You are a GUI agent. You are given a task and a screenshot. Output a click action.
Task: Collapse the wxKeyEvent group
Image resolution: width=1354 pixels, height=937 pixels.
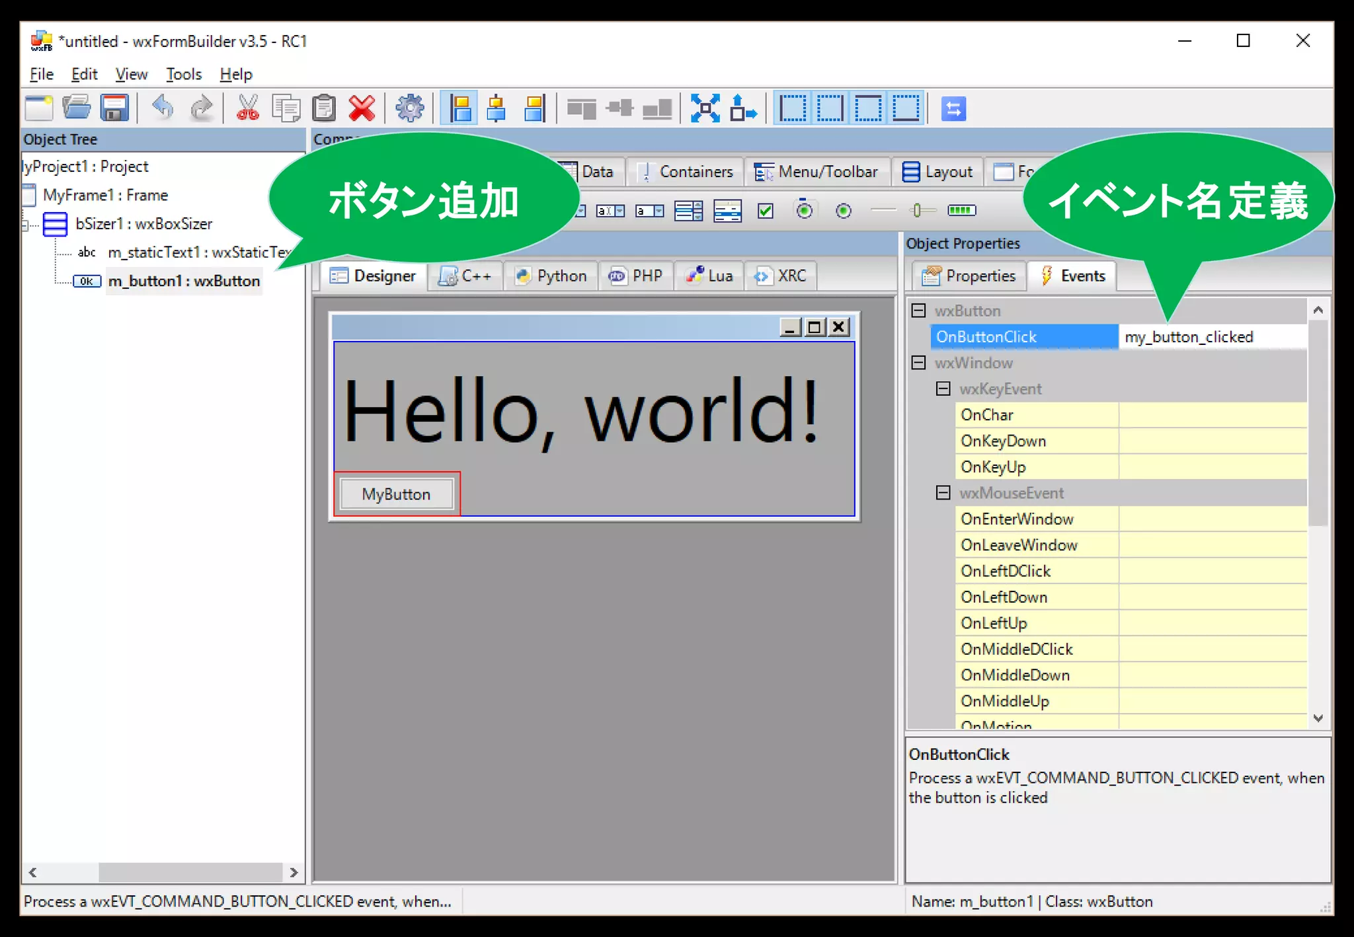pyautogui.click(x=943, y=389)
